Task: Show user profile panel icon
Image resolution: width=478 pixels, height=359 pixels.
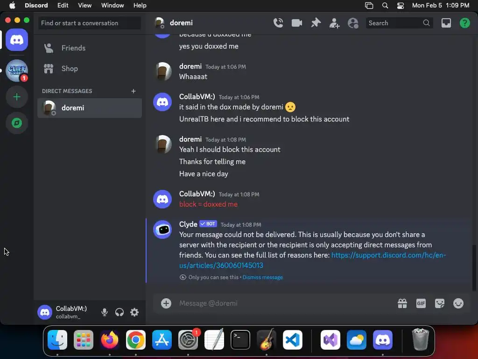Action: [x=353, y=23]
